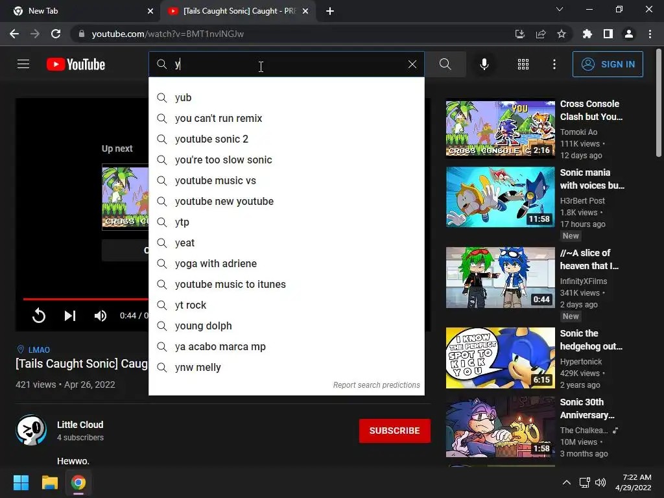The image size is (664, 498).
Task: Click Report search predictions link
Action: pos(377,385)
